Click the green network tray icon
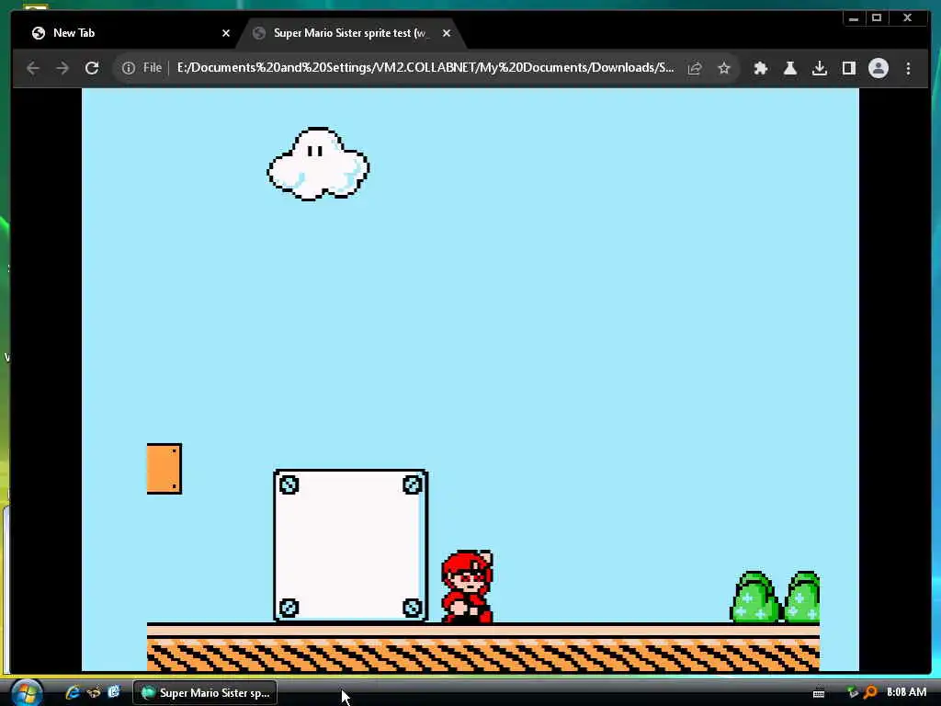This screenshot has width=941, height=706. [853, 692]
